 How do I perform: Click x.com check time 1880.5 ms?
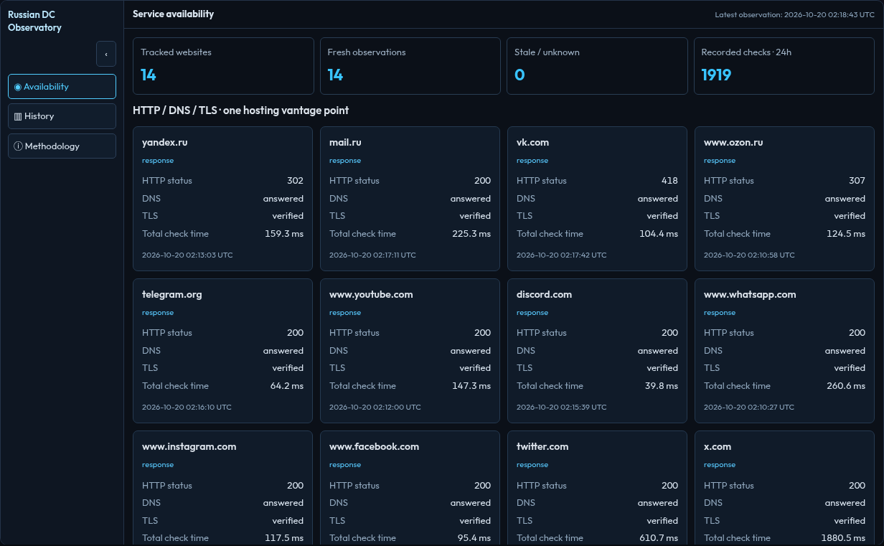point(843,538)
